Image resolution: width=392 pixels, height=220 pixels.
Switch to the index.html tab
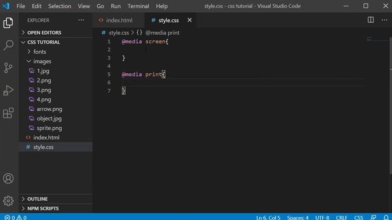[x=118, y=20]
